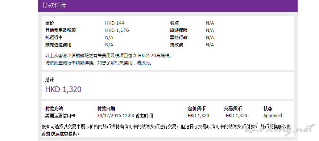The height and width of the screenshot is (141, 319).
Task: Click the 旅客可选择以交易中展示价格 currency notice line
Action: [166, 127]
